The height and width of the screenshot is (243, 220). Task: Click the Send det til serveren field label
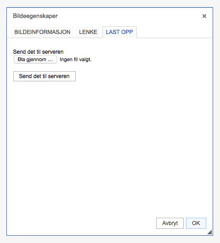coord(38,52)
